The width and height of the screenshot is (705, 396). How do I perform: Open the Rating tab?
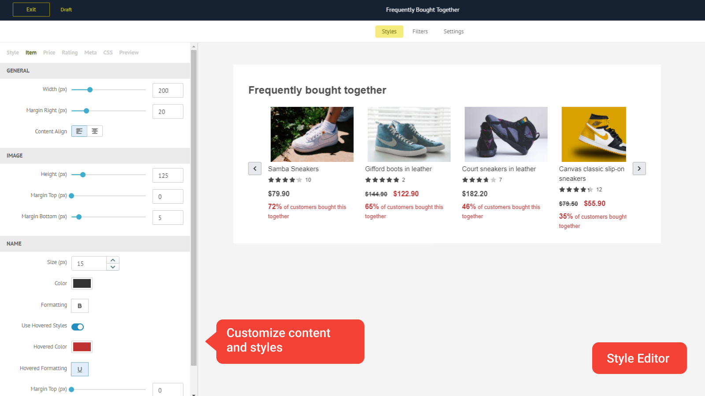(70, 52)
